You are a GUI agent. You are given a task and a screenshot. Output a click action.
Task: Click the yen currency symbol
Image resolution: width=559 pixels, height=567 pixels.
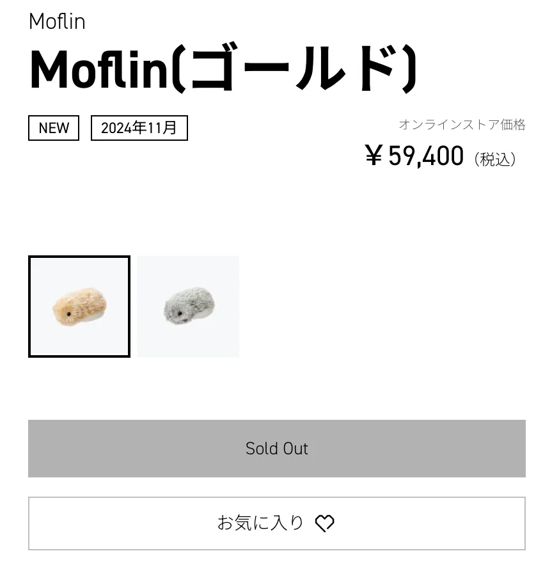tap(374, 156)
